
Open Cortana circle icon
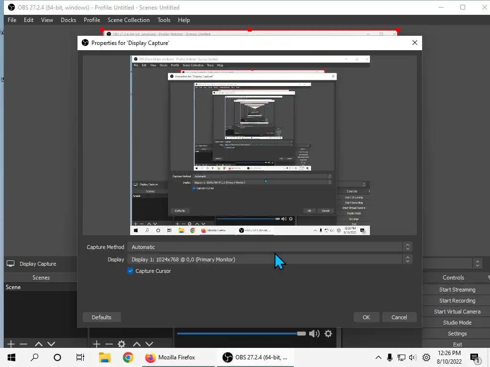[x=57, y=357]
